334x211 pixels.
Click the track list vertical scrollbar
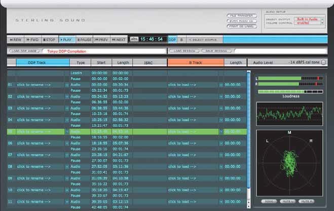[248, 130]
